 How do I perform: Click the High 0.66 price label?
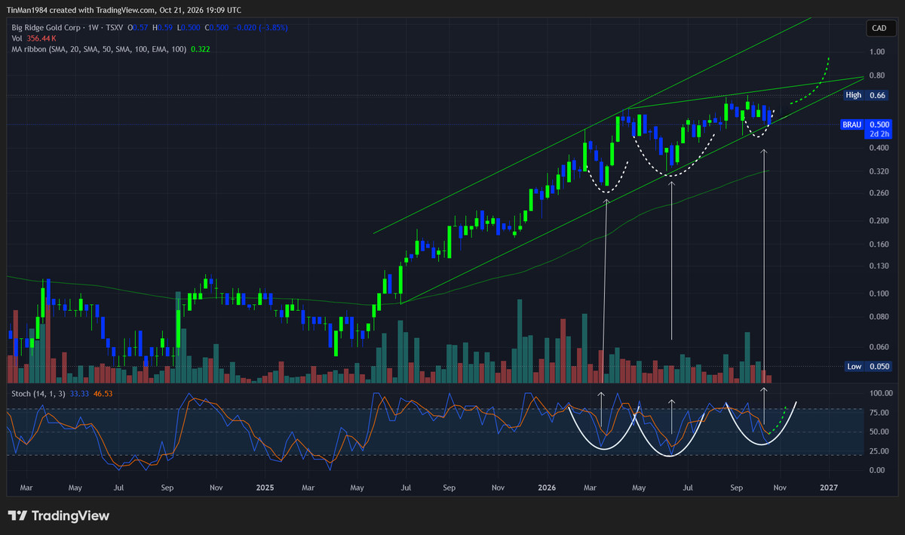click(866, 95)
